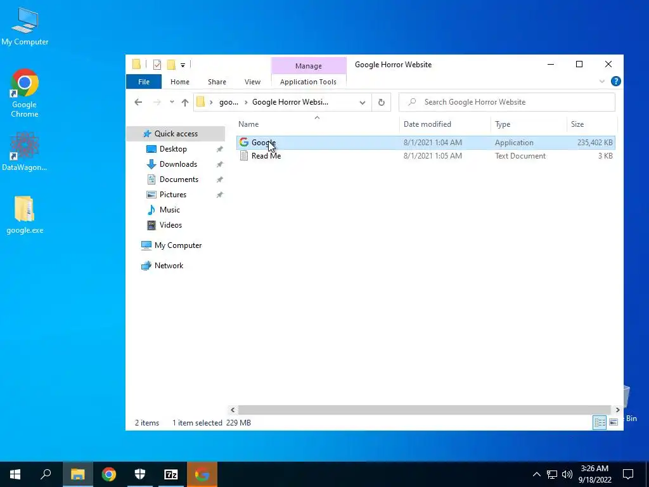The image size is (649, 487).
Task: Select Google Chrome desktop shortcut
Action: [25, 94]
